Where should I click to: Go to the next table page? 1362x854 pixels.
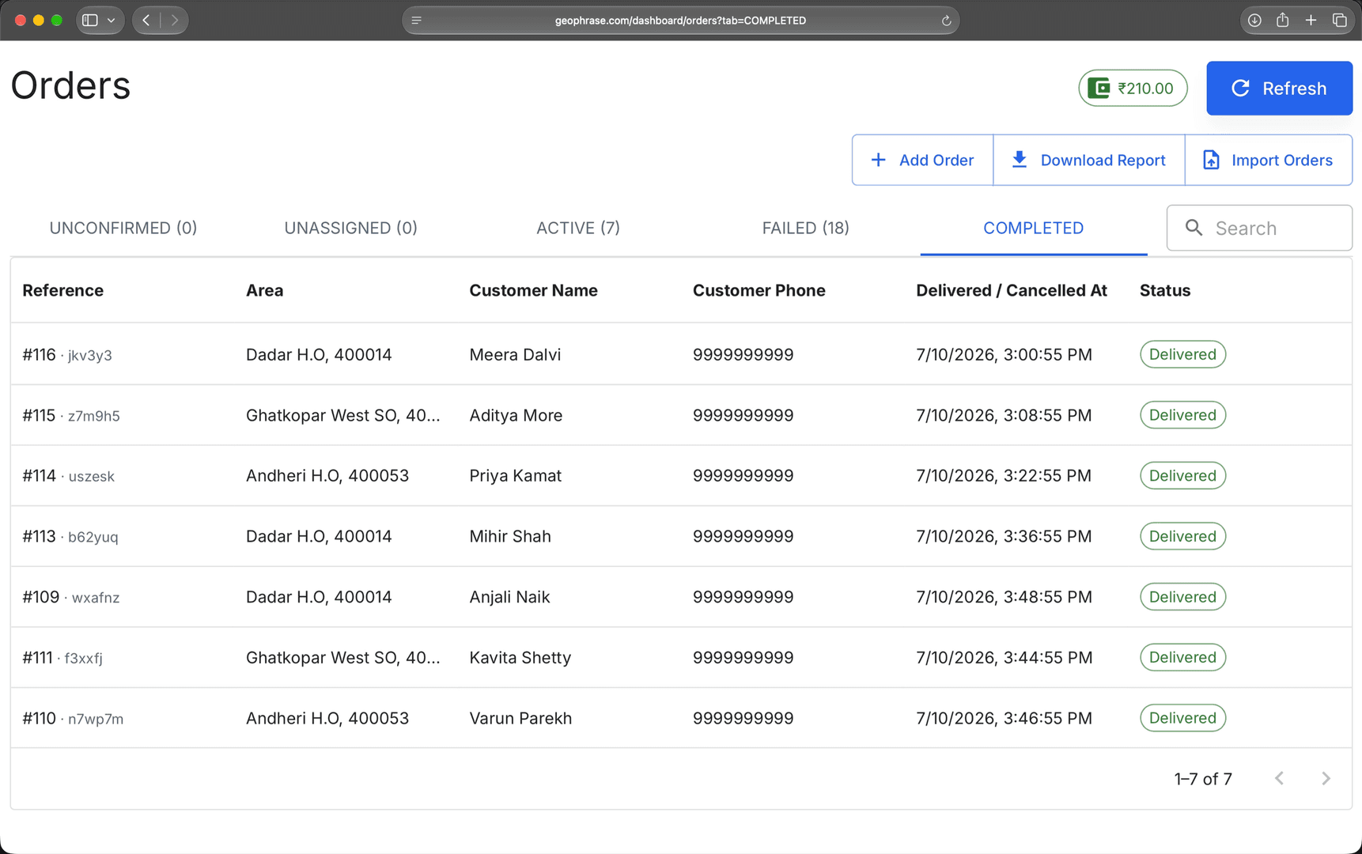pyautogui.click(x=1326, y=779)
